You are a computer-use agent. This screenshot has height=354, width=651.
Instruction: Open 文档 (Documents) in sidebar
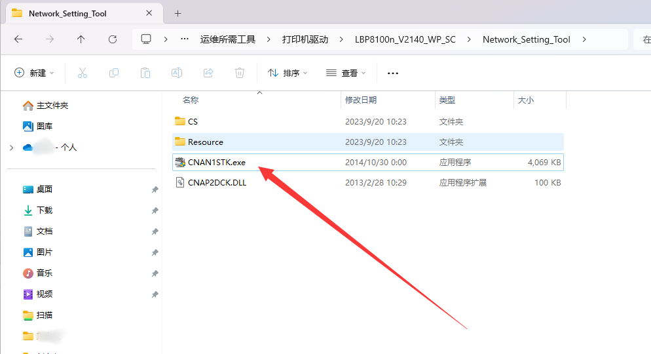pos(37,231)
